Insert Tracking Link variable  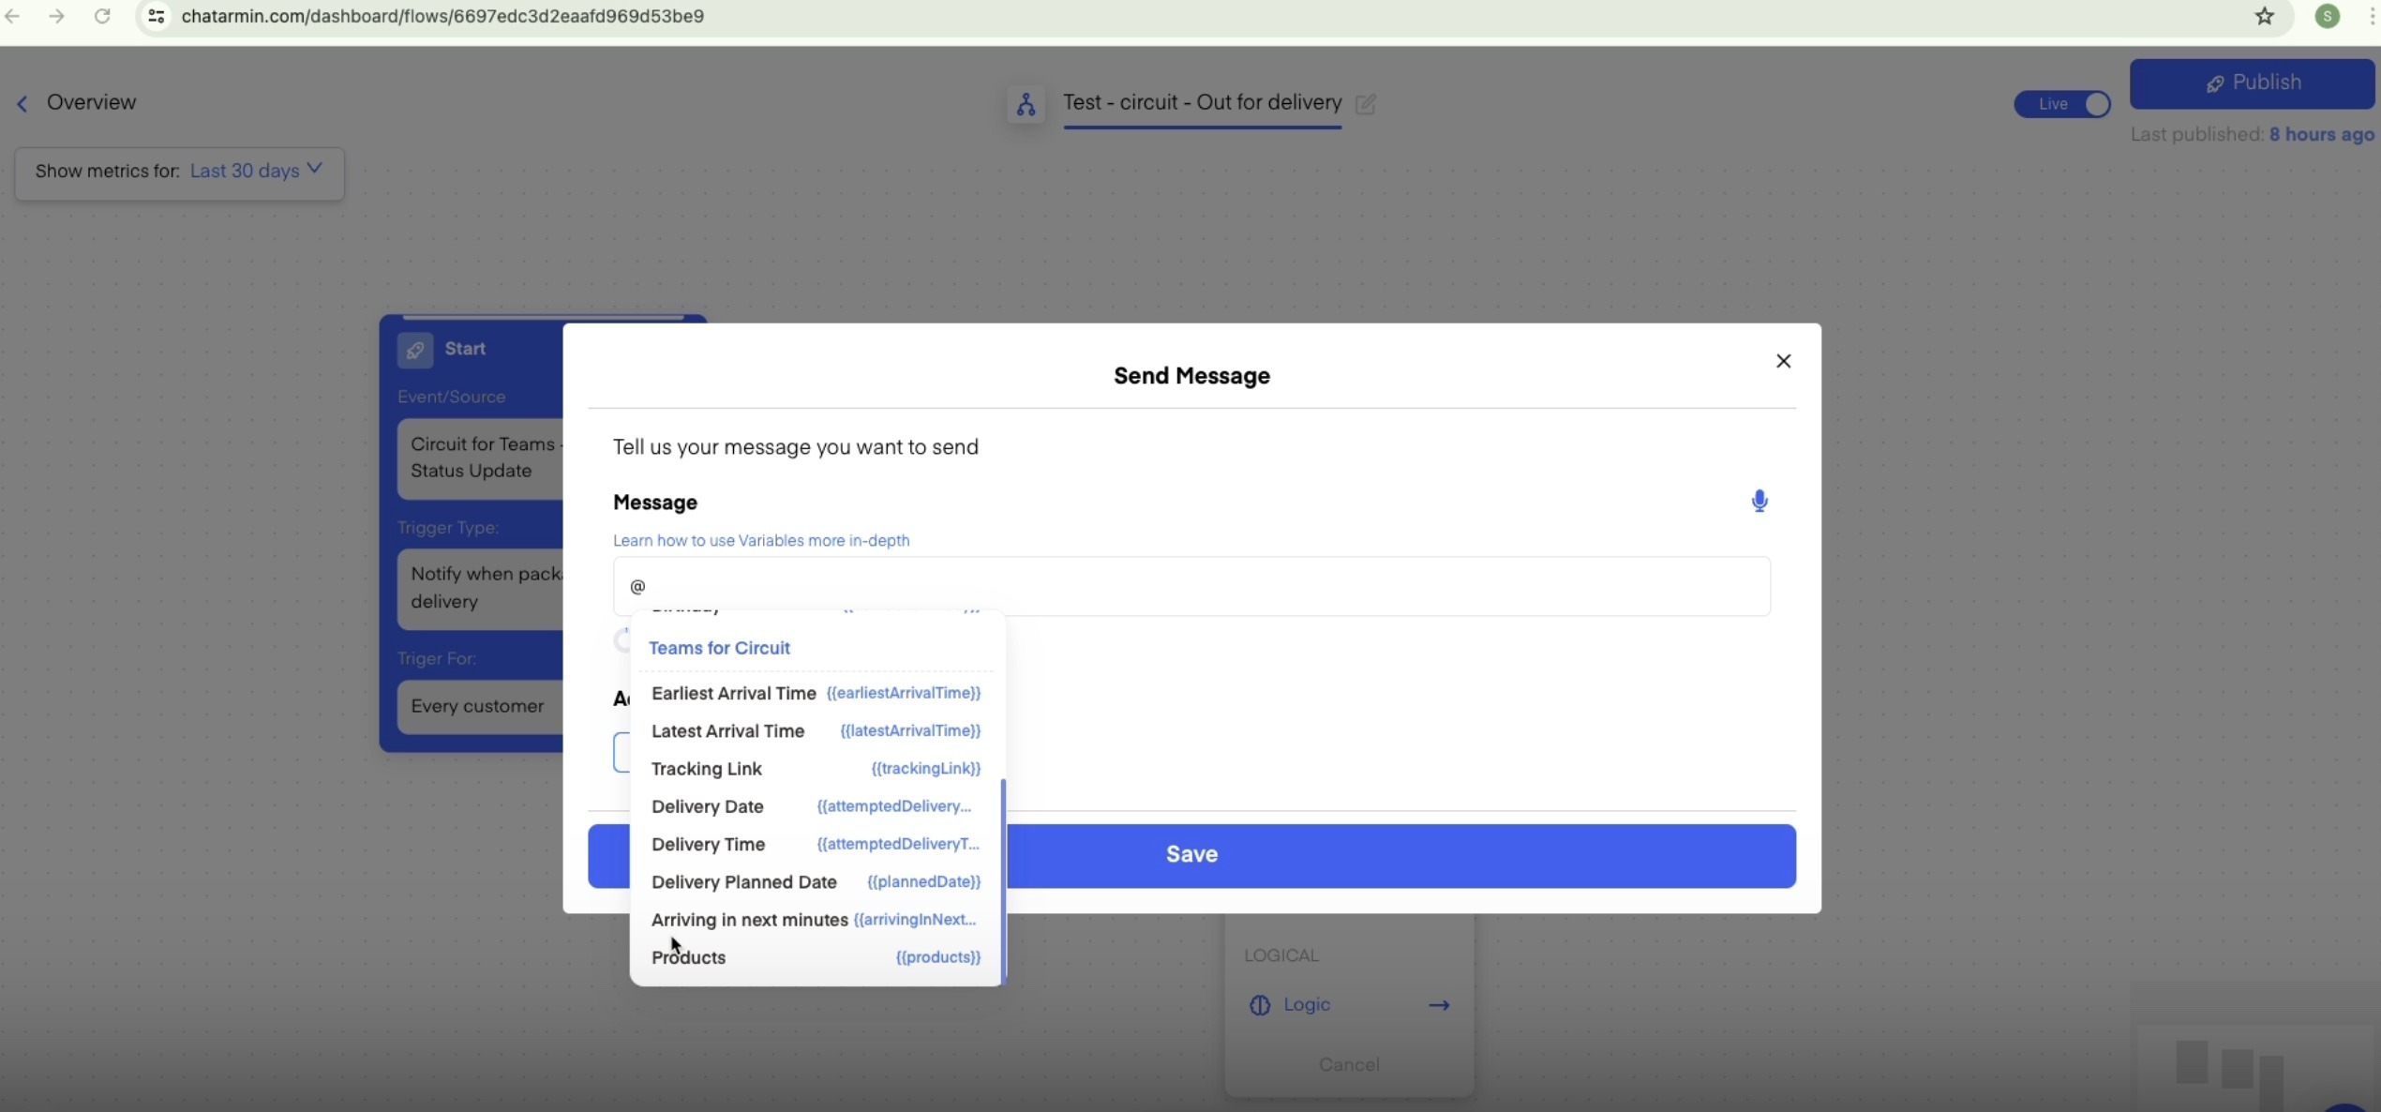coord(816,769)
